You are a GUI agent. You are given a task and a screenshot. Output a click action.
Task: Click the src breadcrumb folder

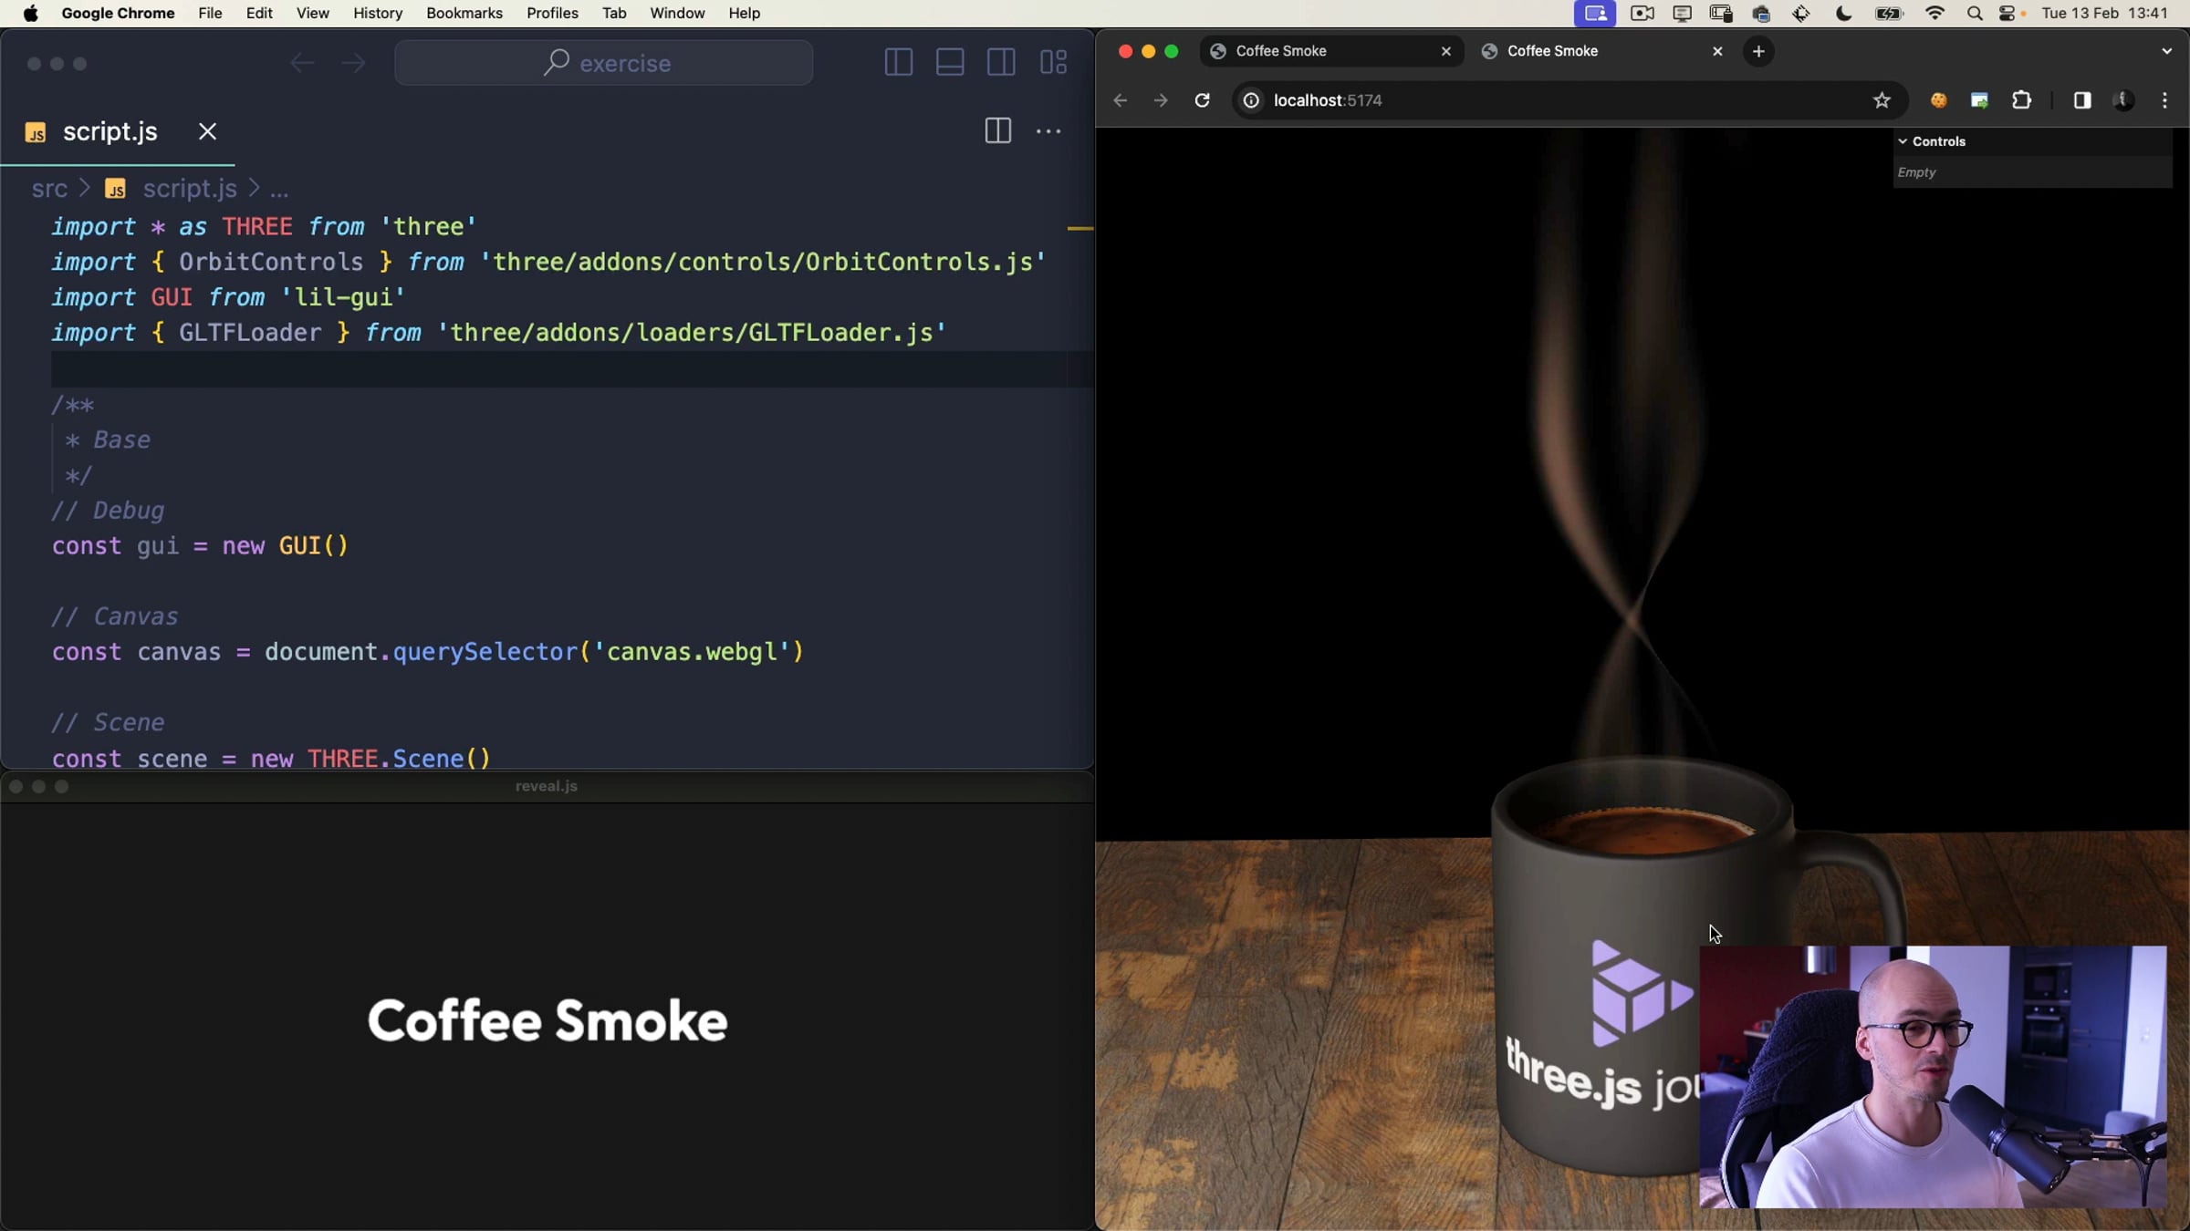49,189
